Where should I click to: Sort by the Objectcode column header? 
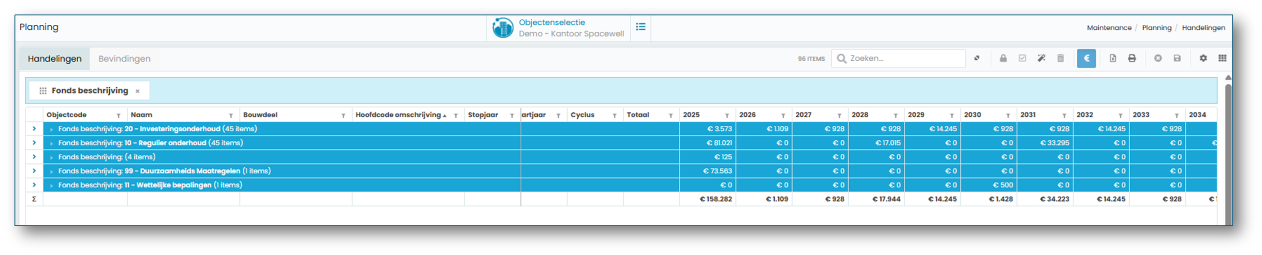(67, 115)
